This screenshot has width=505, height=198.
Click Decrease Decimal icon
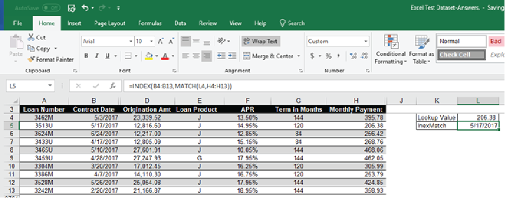364,56
